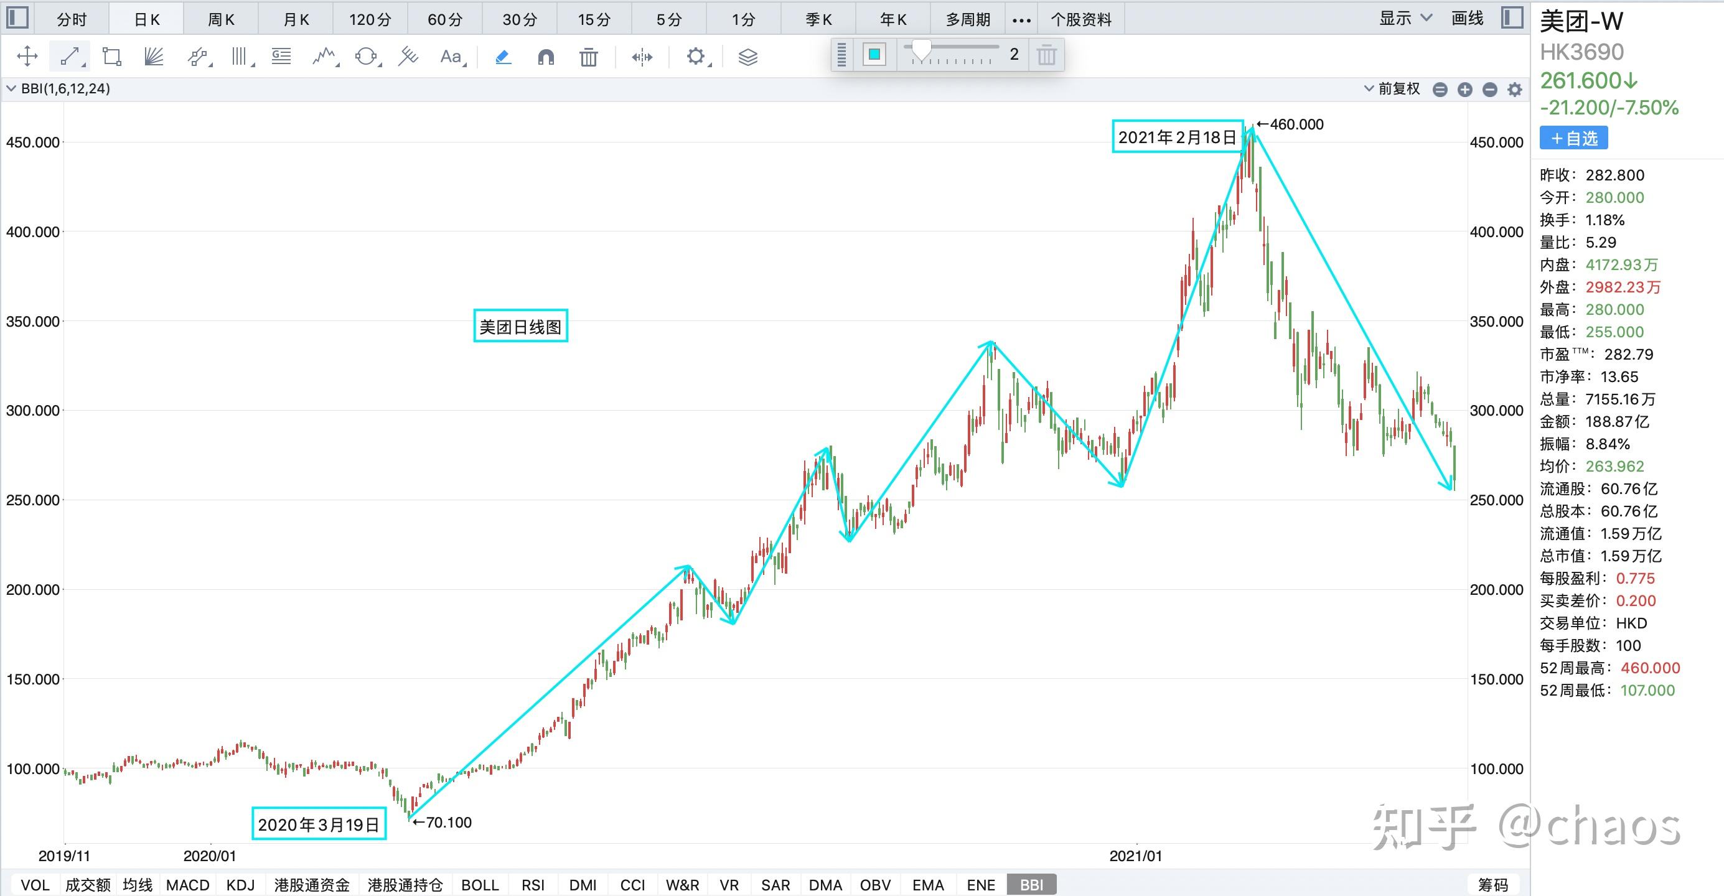Image resolution: width=1724 pixels, height=896 pixels.
Task: Select the SAR indicator
Action: (775, 885)
